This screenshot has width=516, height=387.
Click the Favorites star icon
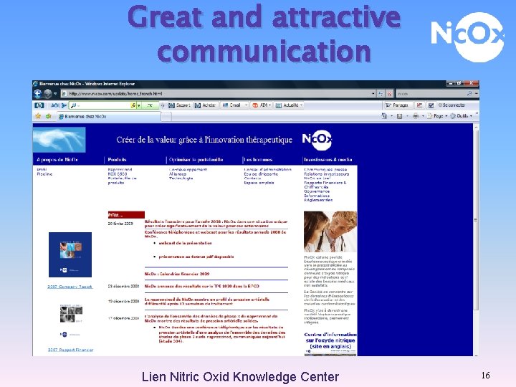tap(38, 116)
